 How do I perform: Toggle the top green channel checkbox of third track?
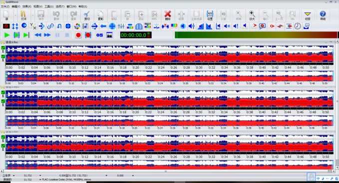point(3,137)
